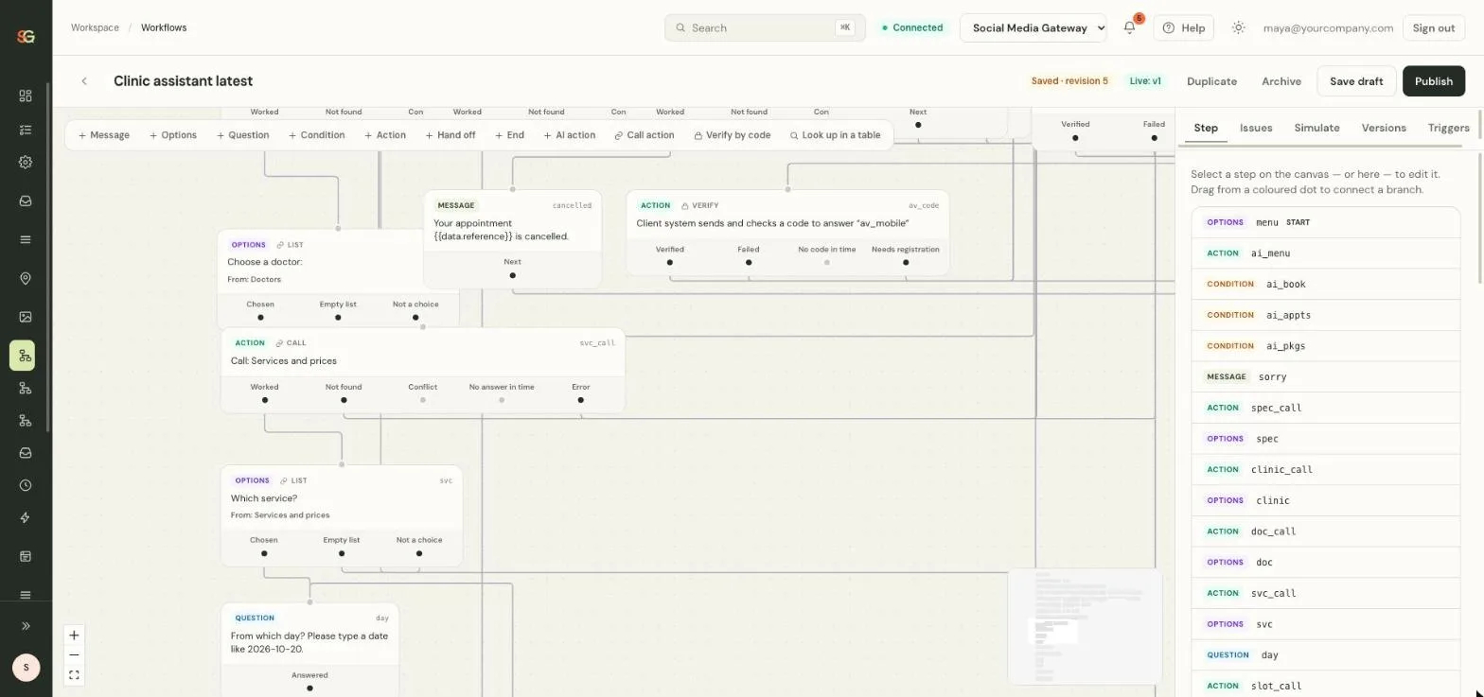Click the SG app logo
Screen dimensions: 1484x697
tap(26, 36)
